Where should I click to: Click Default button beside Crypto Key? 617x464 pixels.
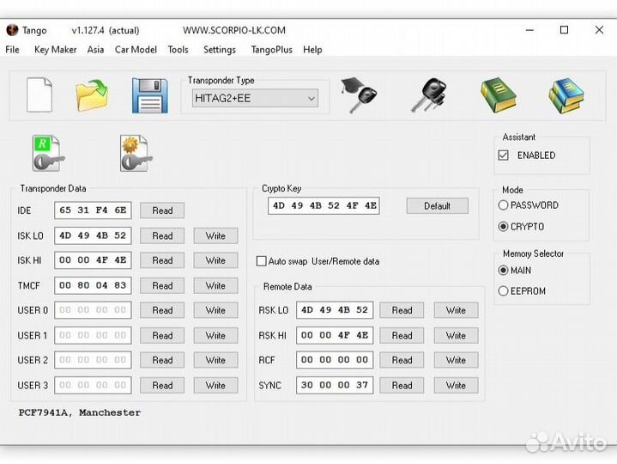click(437, 206)
